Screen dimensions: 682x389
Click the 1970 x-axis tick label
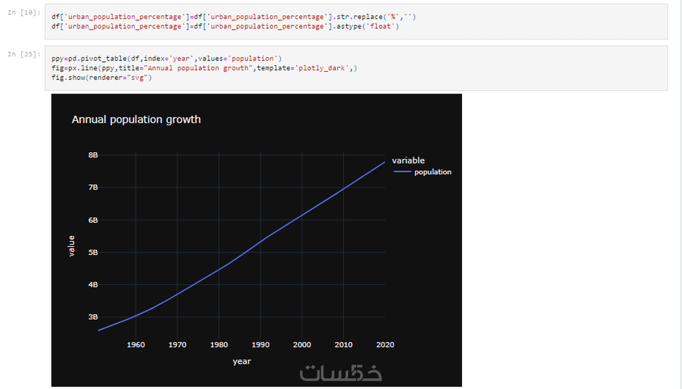click(x=177, y=345)
